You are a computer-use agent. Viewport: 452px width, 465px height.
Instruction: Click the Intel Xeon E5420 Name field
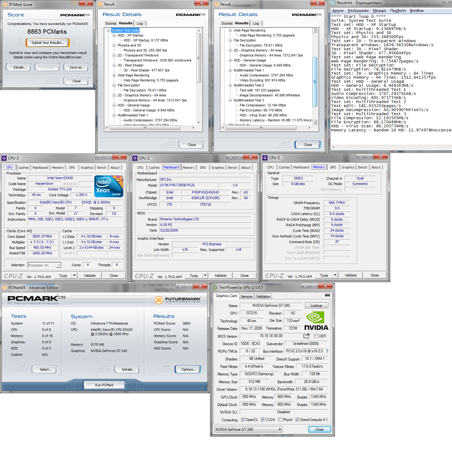pos(60,178)
